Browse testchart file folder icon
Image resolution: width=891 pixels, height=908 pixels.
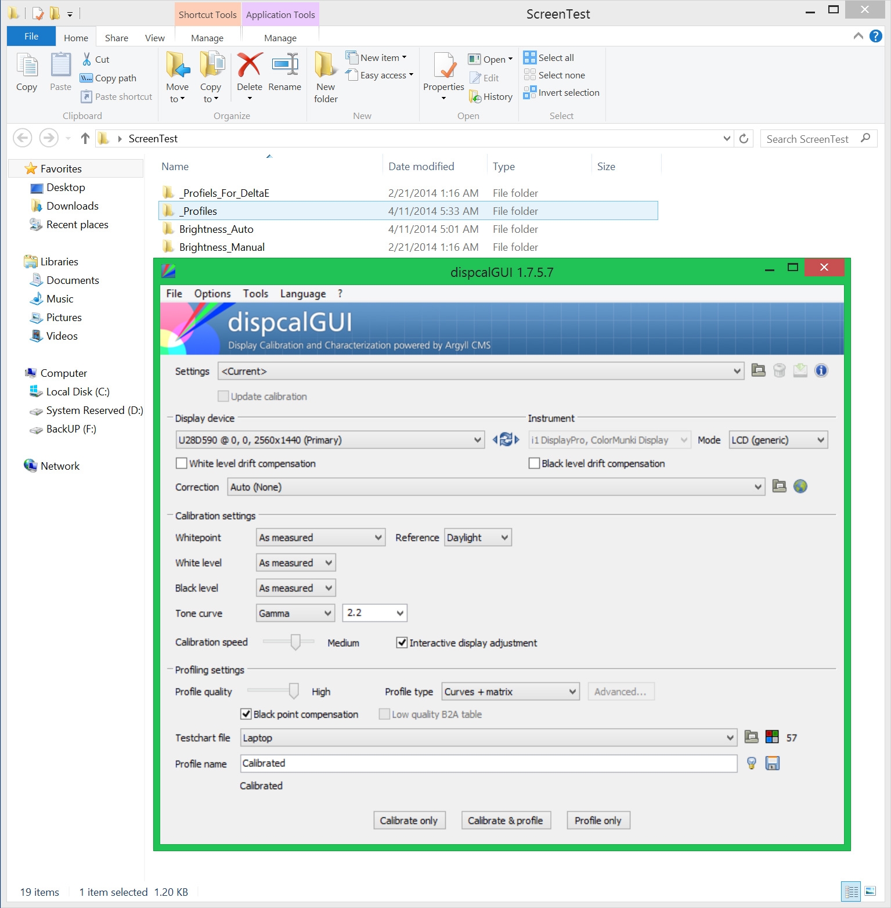752,737
